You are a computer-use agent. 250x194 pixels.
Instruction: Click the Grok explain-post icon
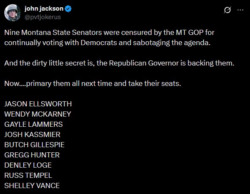[x=227, y=10]
